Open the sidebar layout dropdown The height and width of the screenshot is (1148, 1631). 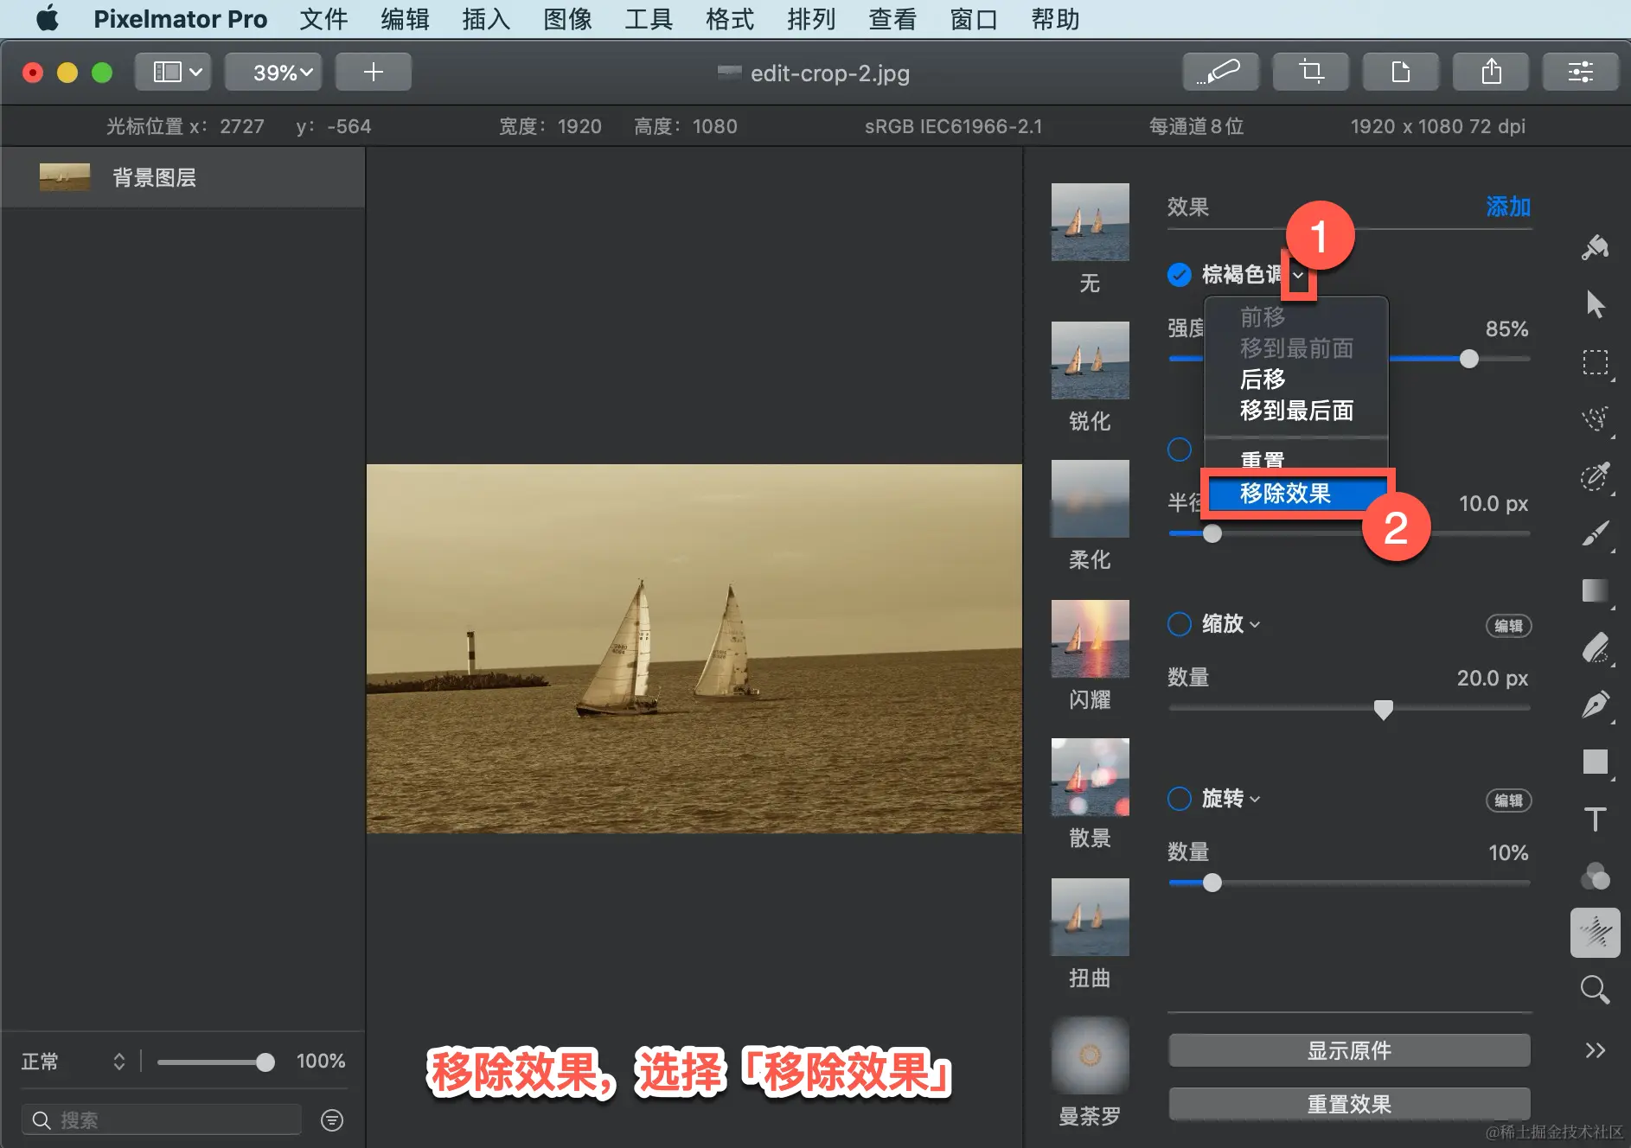[173, 72]
